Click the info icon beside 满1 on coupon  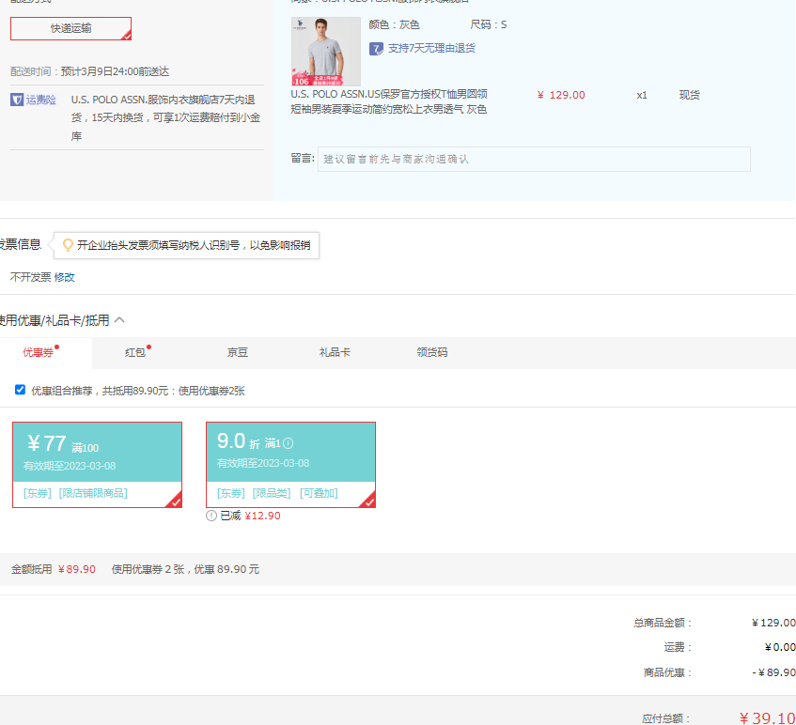pos(289,443)
